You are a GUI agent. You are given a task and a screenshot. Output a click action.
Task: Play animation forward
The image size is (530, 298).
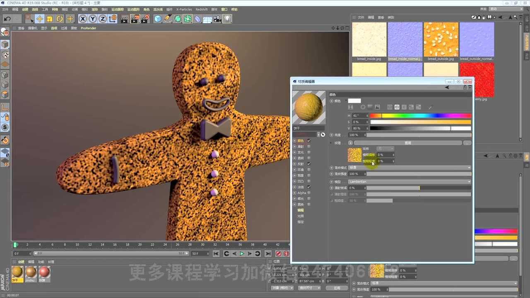[x=242, y=253]
